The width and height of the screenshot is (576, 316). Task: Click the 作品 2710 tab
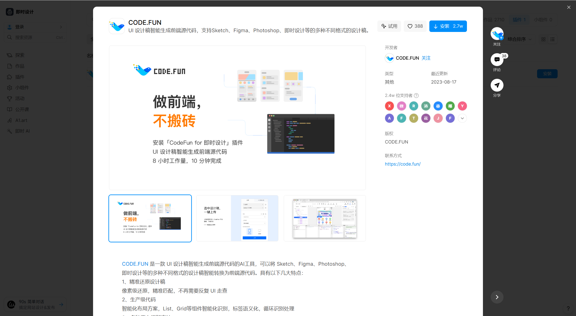pyautogui.click(x=494, y=20)
